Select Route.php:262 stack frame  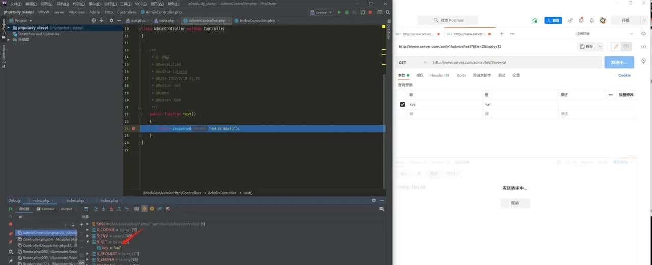pos(47,251)
